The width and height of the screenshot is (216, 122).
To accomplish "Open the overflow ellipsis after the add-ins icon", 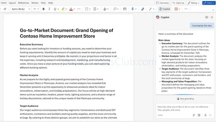I will click(186, 9).
